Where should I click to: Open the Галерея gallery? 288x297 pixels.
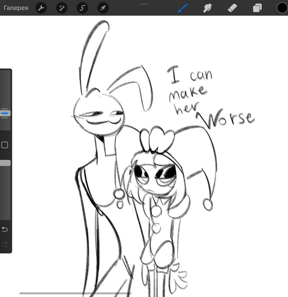coord(16,8)
